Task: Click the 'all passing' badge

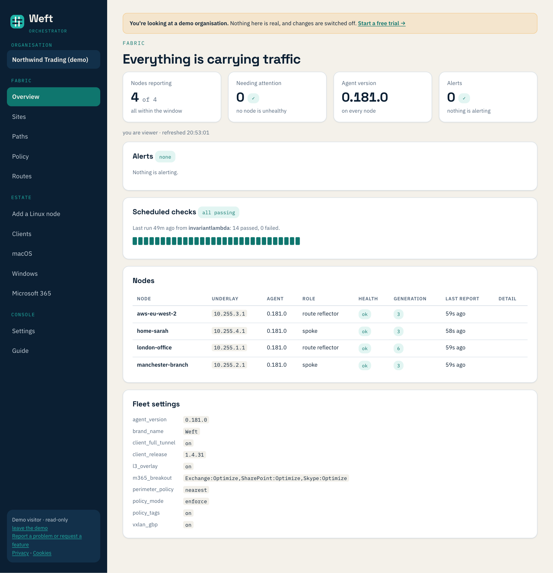Action: pyautogui.click(x=218, y=213)
